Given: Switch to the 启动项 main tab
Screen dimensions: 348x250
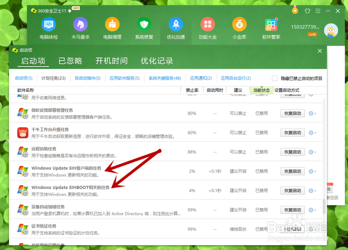Looking at the screenshot, I should [33, 61].
